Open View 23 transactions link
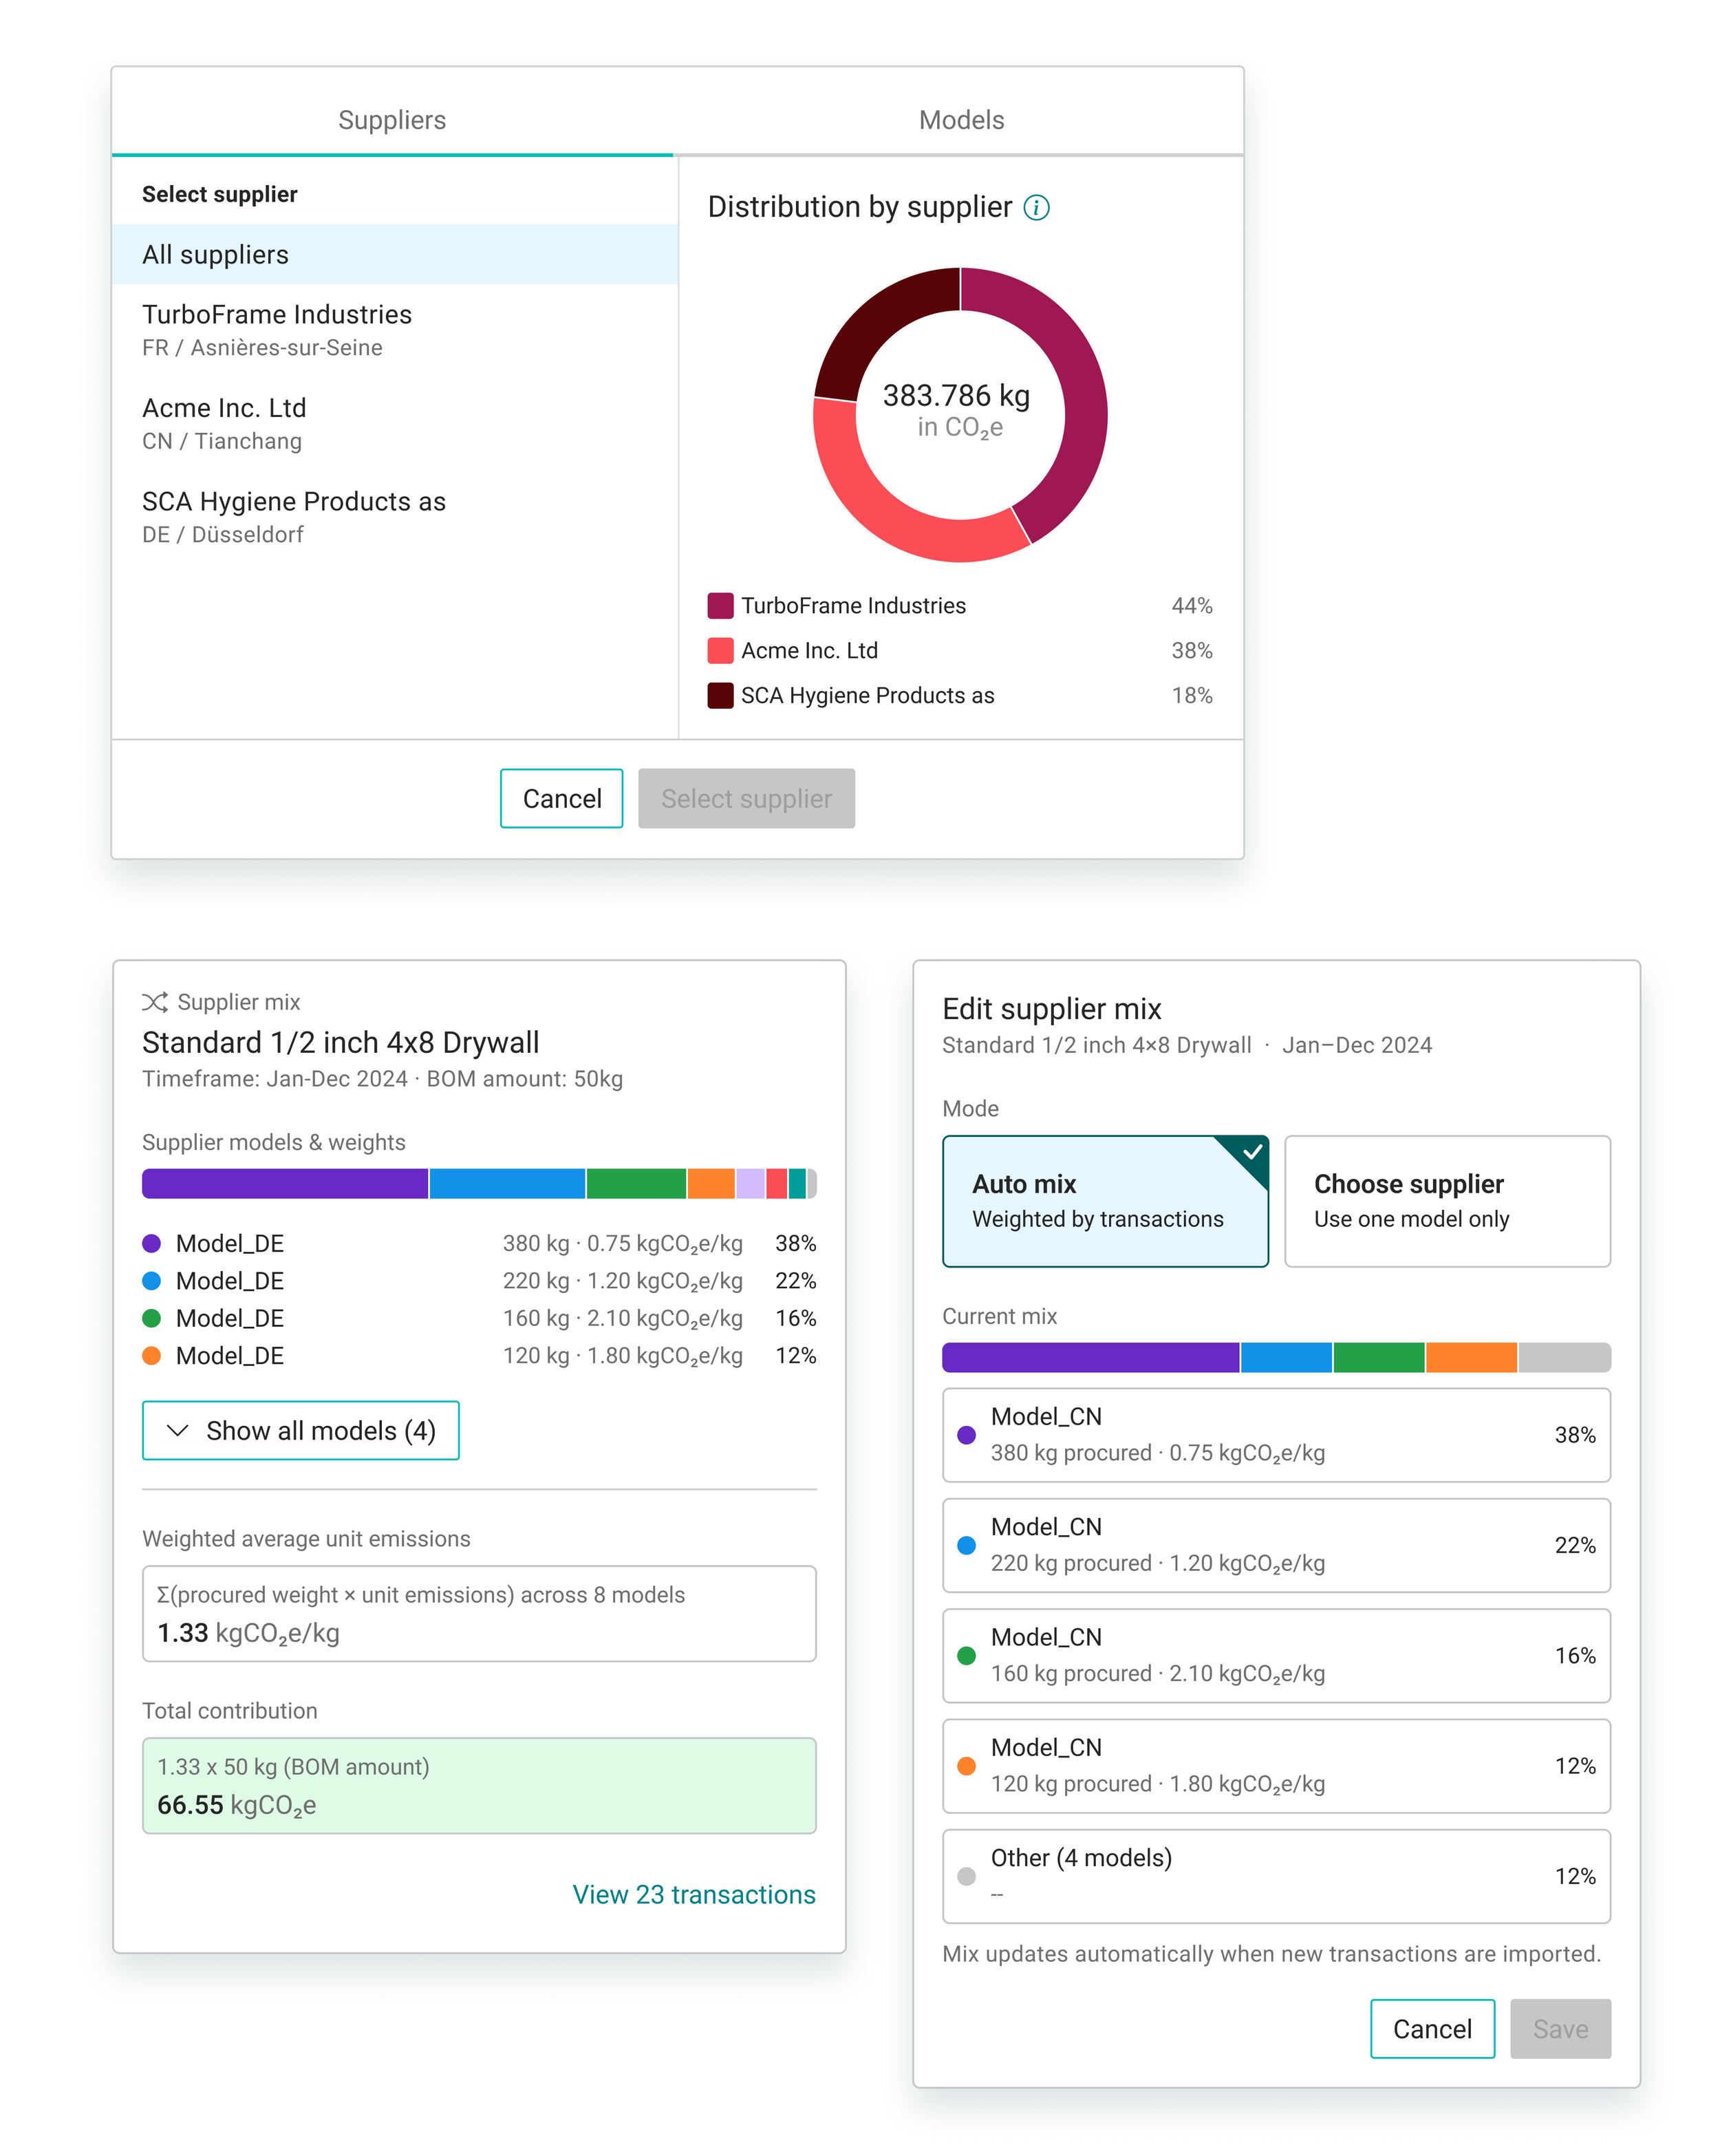Image resolution: width=1720 pixels, height=2156 pixels. tap(694, 1894)
